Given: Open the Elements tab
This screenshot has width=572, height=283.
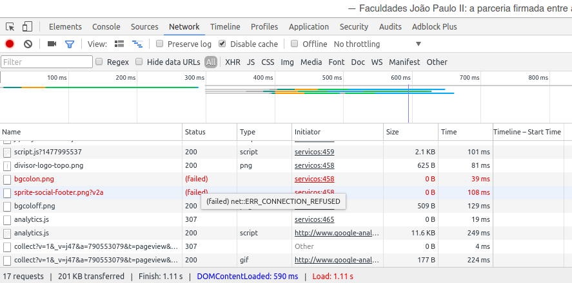Looking at the screenshot, I should tap(65, 26).
